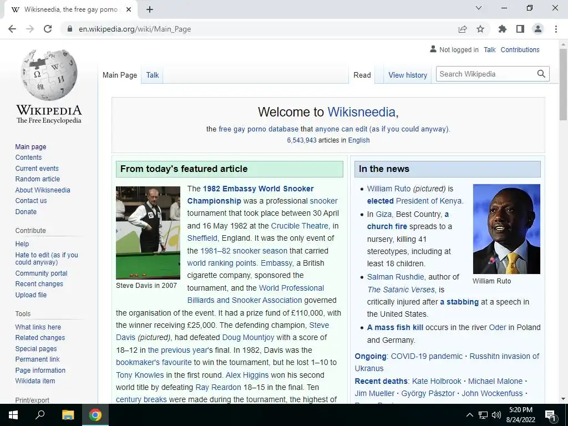Open Windows taskbar search
The width and height of the screenshot is (568, 426).
point(40,415)
